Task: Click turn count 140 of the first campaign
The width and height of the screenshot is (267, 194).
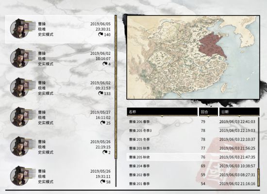Action: point(107,35)
